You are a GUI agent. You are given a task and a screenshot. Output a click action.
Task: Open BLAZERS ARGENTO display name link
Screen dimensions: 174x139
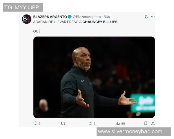click(x=50, y=17)
